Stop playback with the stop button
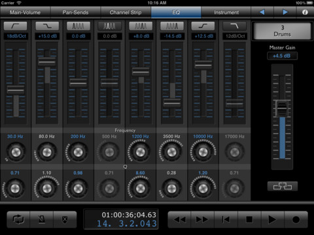The height and width of the screenshot is (235, 314). (x=249, y=219)
